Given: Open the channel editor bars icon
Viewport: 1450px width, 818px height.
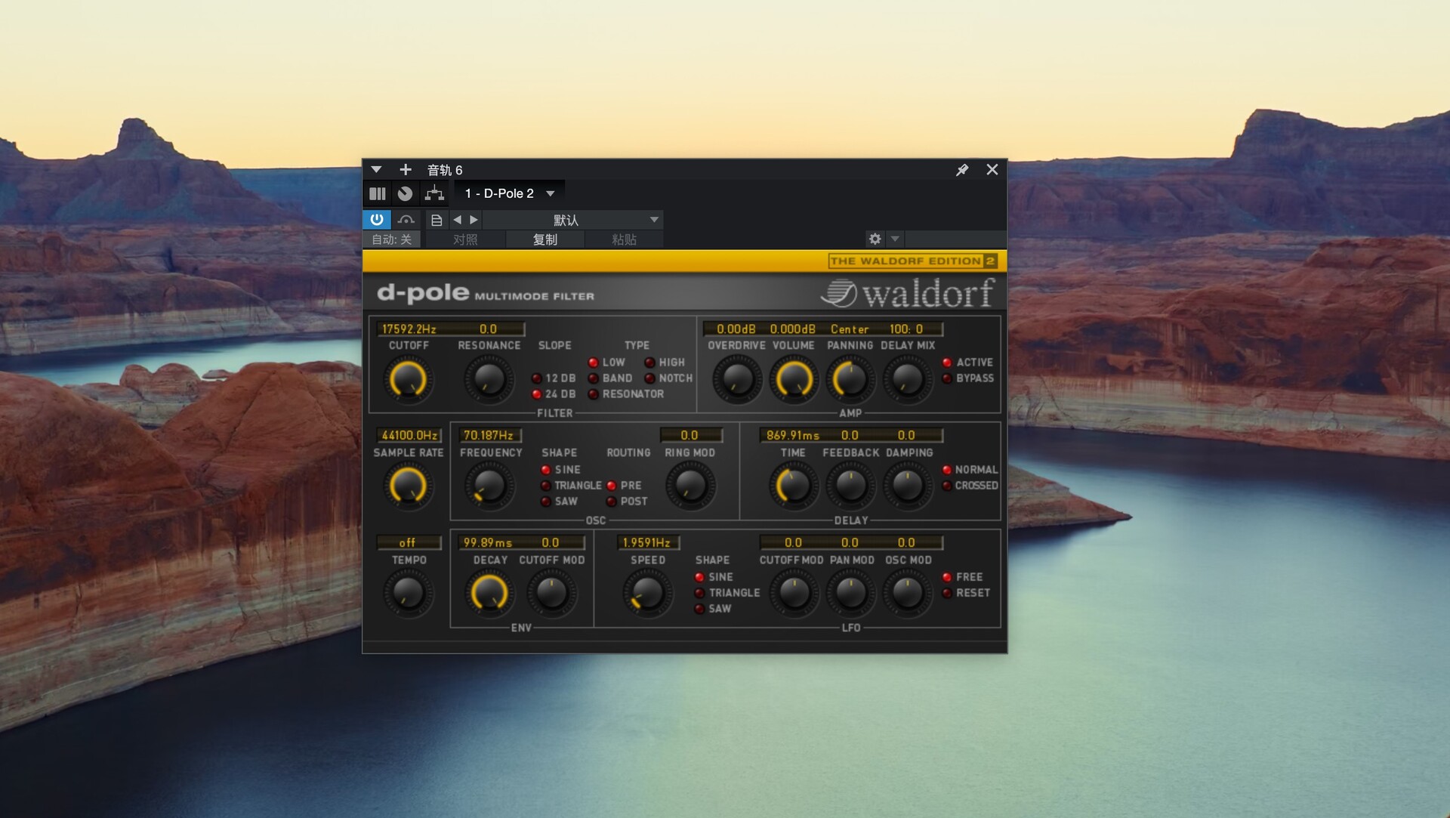Looking at the screenshot, I should [378, 194].
